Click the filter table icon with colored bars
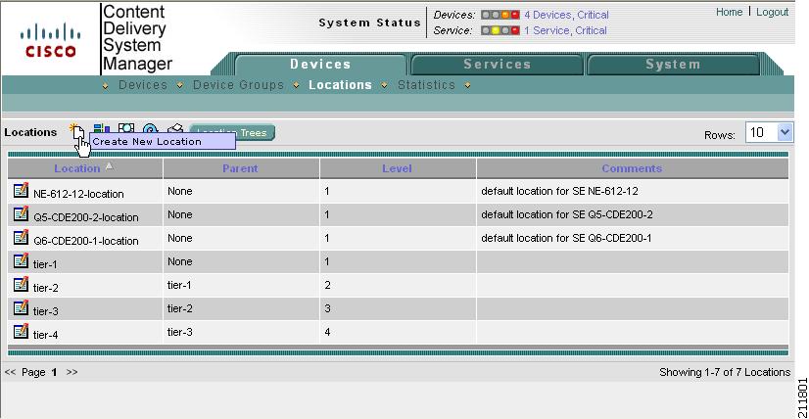This screenshot has width=809, height=419. click(x=102, y=128)
